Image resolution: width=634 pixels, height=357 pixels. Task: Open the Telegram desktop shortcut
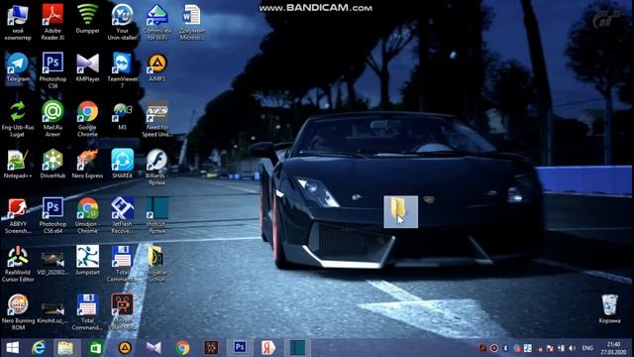pos(18,67)
